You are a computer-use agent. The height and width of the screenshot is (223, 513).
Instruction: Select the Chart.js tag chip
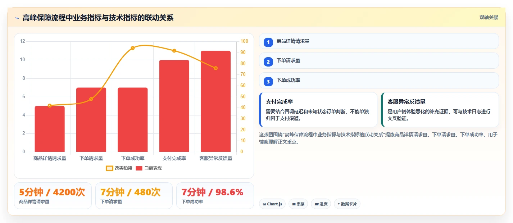[x=272, y=204]
